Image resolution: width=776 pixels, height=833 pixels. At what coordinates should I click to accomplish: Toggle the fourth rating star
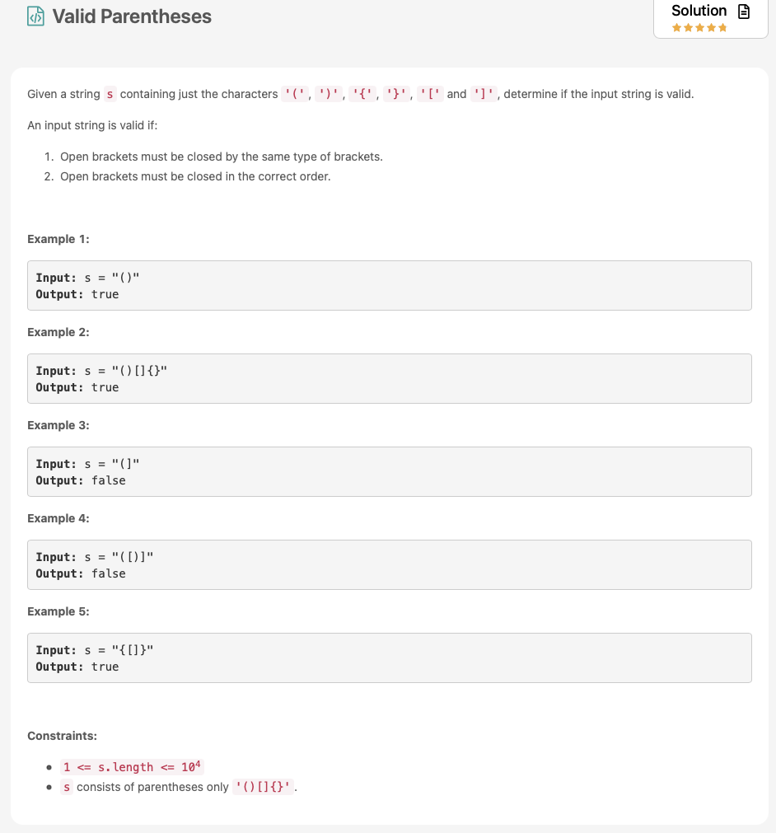712,26
